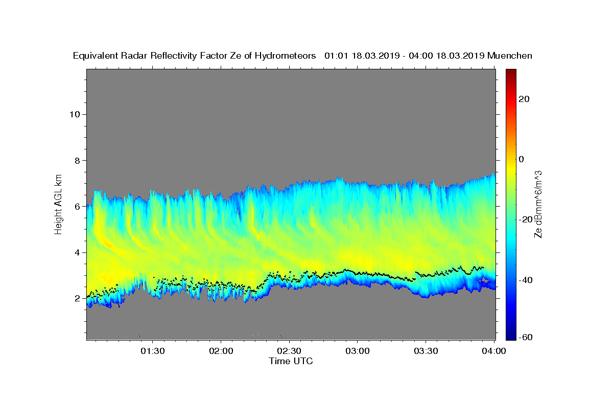Click the "Muenchen" location label in the title
Image resolution: width=613 pixels, height=408 pixels.
510,56
